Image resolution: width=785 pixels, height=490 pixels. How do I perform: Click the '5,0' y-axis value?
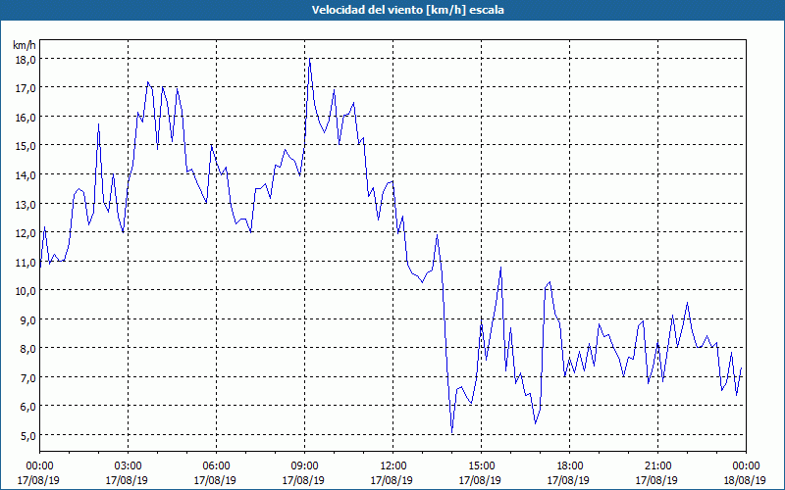tap(28, 435)
